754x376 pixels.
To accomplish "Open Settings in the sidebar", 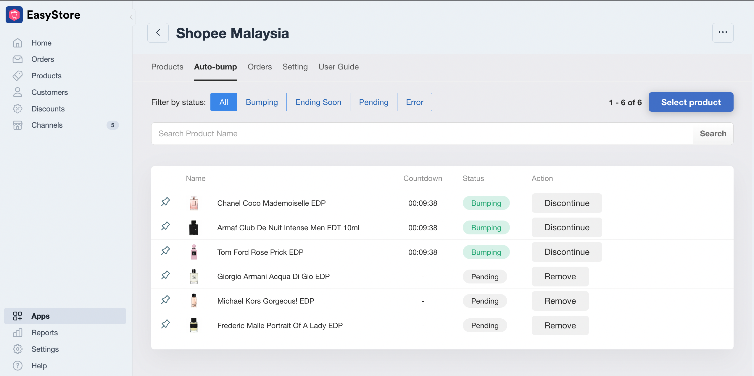I will click(x=45, y=349).
